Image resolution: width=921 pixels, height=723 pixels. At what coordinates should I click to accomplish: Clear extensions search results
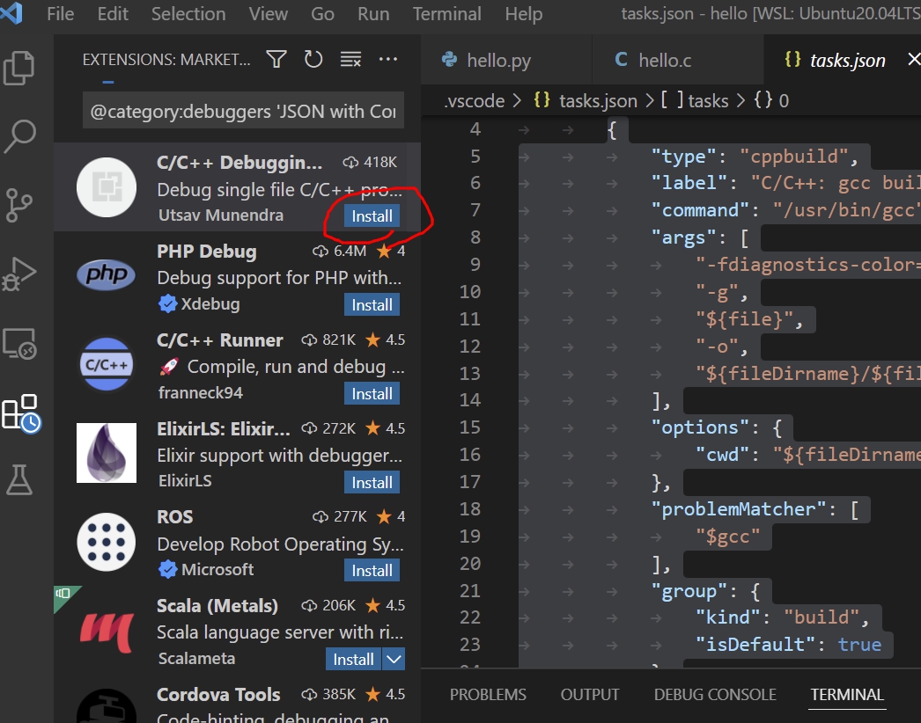[350, 59]
